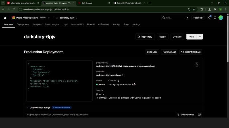
Task: Click the main branch link
Action: (x=101, y=94)
